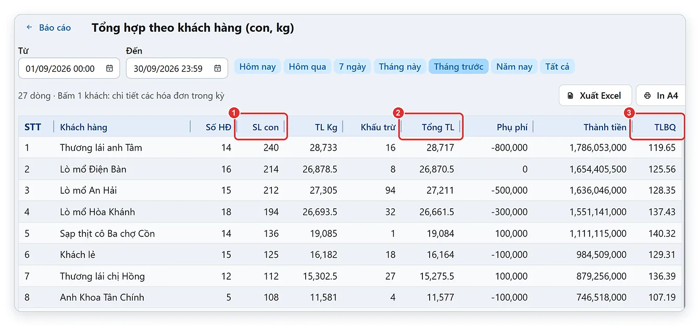Screen dimensions: 700x326
Task: Click the Phụ phí value -300,000
Action: pyautogui.click(x=509, y=212)
